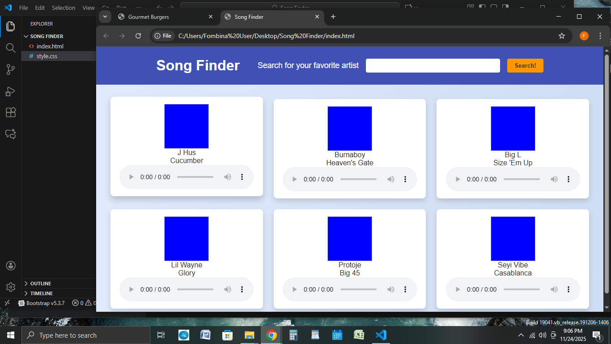Open the Accounts icon in VS Code
This screenshot has width=611, height=344.
pos(11,266)
